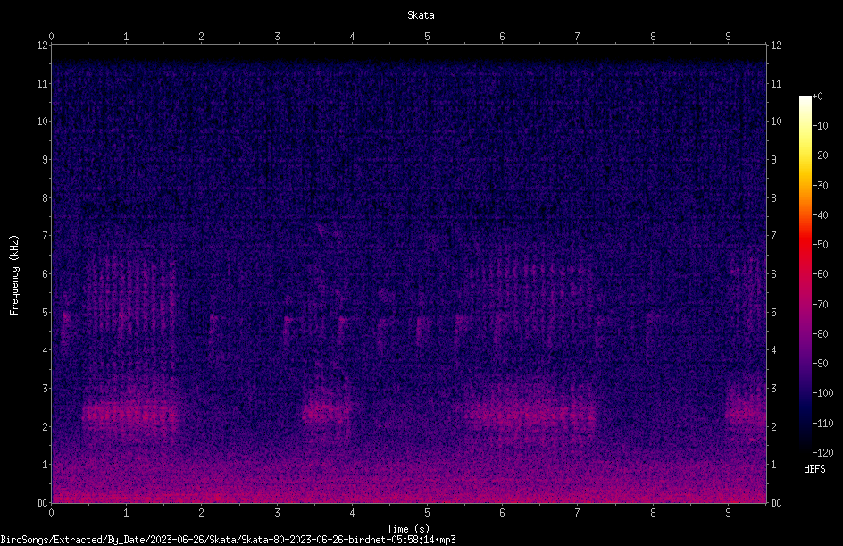Screen dimensions: 843x546
Task: Click "2" on the right frequency axis
Action: [x=773, y=426]
